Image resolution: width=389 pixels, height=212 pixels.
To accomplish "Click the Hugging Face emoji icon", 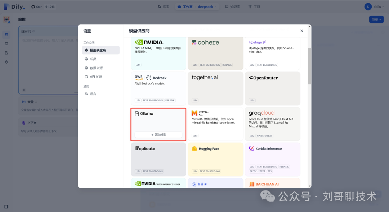I will coord(194,148).
